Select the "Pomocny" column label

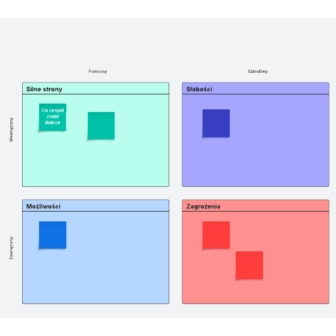98,72
